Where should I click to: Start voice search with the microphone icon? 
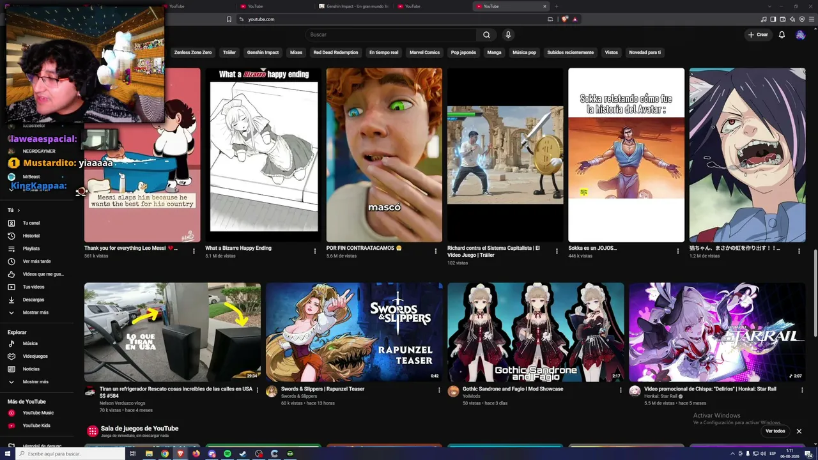click(508, 34)
